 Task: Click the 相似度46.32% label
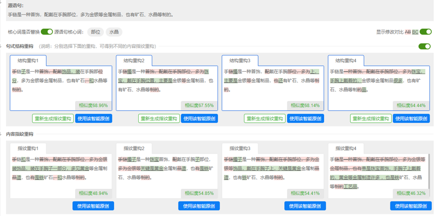[x=411, y=193]
